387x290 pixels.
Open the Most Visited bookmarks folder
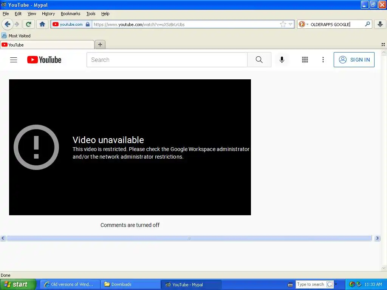[x=16, y=36]
